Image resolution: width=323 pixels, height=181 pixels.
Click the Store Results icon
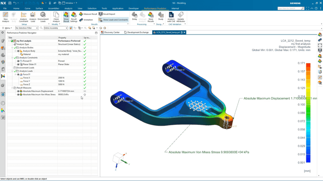pos(151,17)
